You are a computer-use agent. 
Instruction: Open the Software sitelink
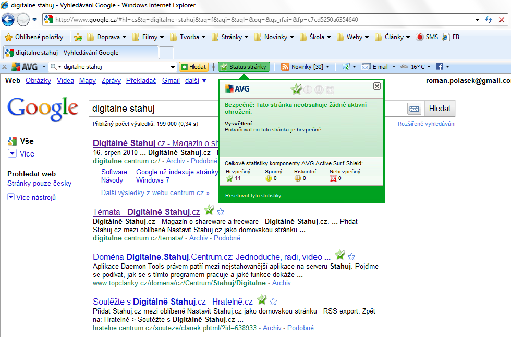pos(114,172)
